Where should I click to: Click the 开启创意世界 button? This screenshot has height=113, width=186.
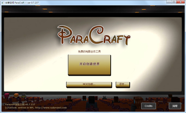pyautogui.click(x=90, y=65)
